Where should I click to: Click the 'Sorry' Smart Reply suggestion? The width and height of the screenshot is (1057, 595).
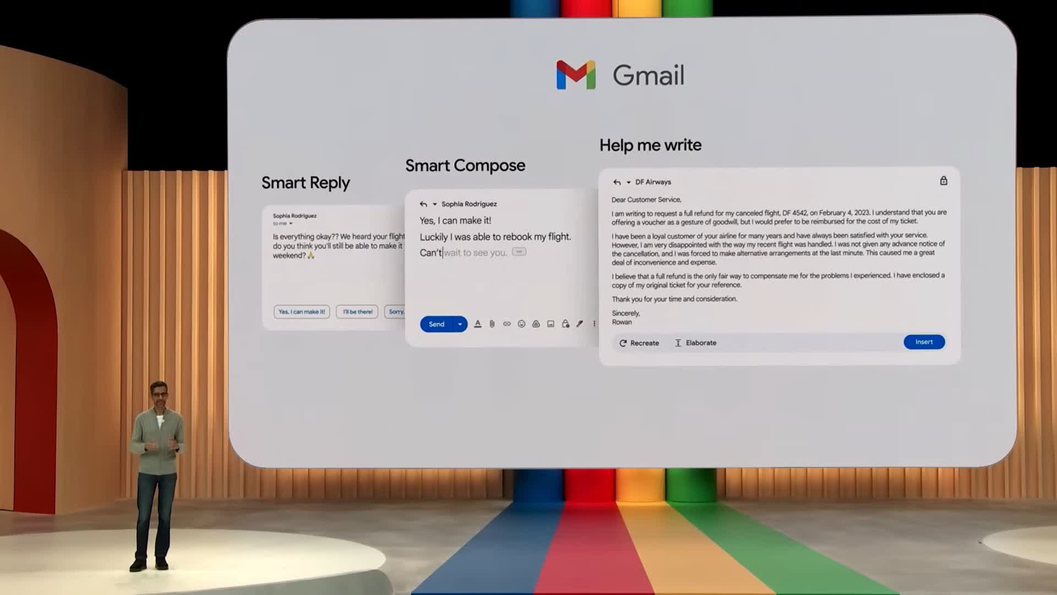(397, 311)
